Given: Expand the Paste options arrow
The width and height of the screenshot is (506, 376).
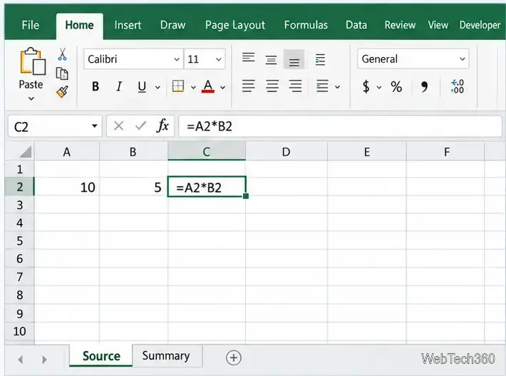Looking at the screenshot, I should click(x=31, y=98).
